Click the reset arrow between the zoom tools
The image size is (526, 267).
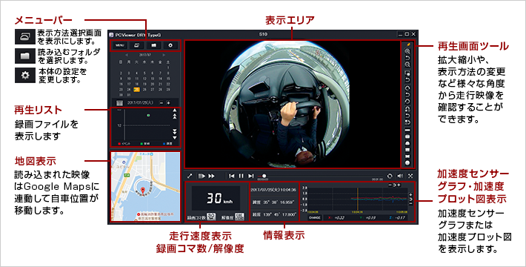pos(408,58)
